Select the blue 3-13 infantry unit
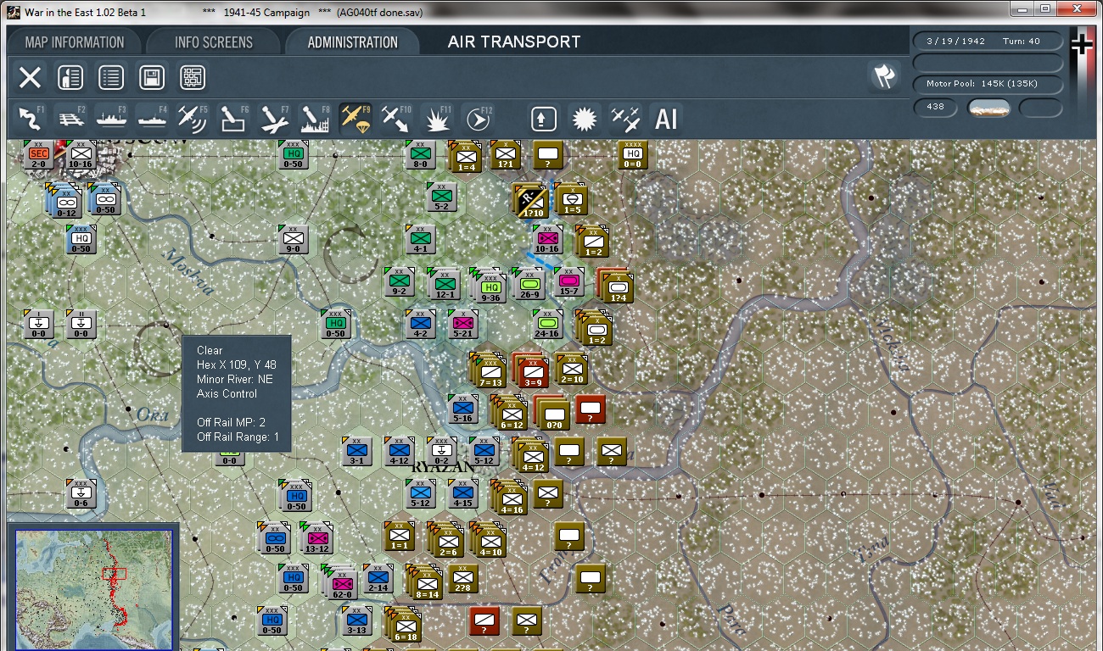This screenshot has height=651, width=1103. [x=356, y=621]
